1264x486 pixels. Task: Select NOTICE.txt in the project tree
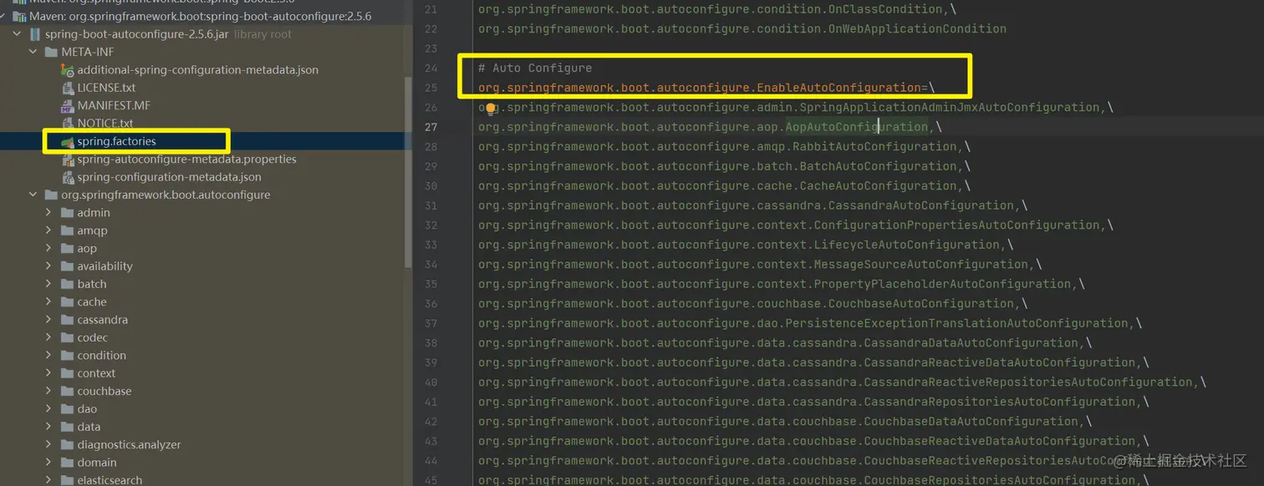(105, 123)
